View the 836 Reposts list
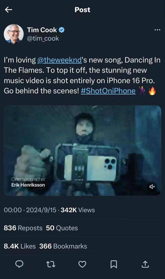165x279 pixels. (23, 228)
